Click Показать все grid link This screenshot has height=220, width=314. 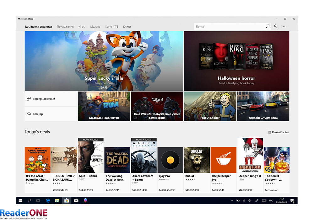pyautogui.click(x=279, y=132)
